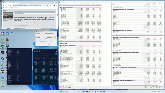Open the Steam desktop shortcut
The height and width of the screenshot is (93, 165).
point(2,59)
